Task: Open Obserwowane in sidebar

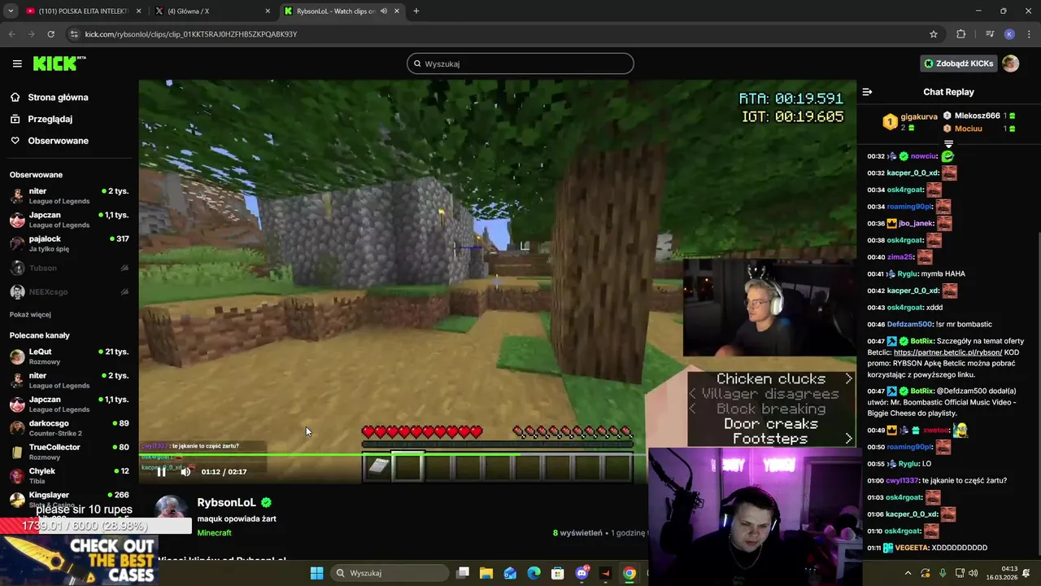Action: pyautogui.click(x=58, y=141)
